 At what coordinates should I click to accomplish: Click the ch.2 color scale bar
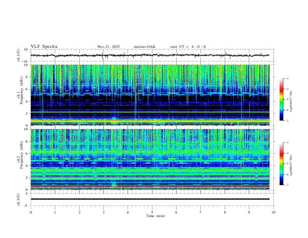coord(281,164)
